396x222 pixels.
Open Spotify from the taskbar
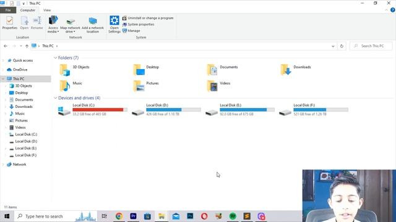coord(233,216)
